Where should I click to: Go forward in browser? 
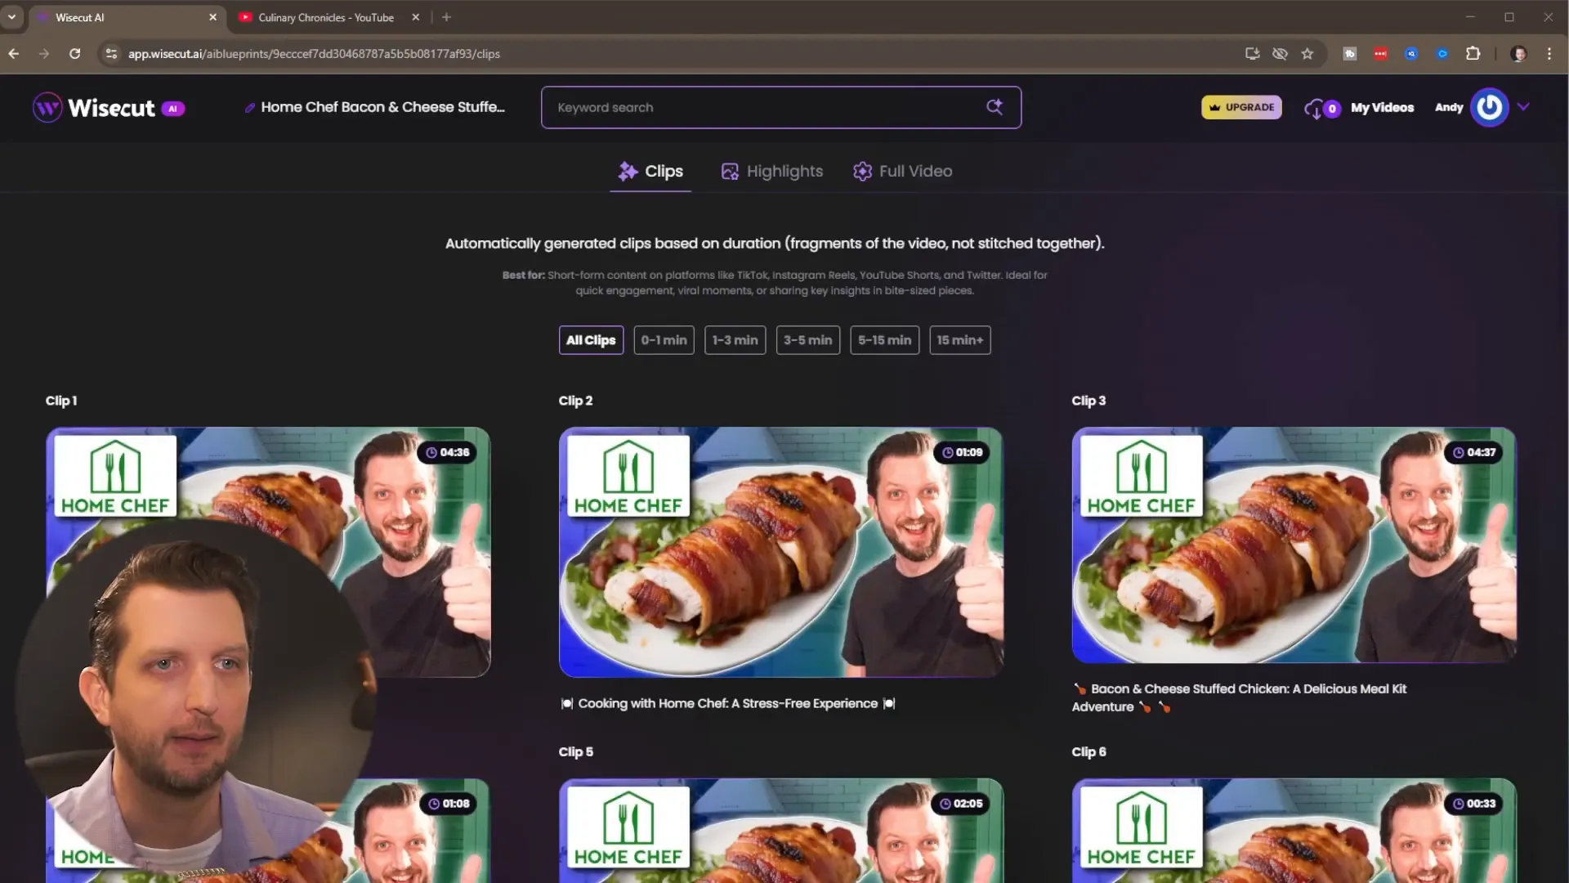44,54
